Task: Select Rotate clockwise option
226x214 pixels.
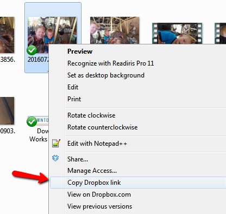Action: click(x=91, y=115)
